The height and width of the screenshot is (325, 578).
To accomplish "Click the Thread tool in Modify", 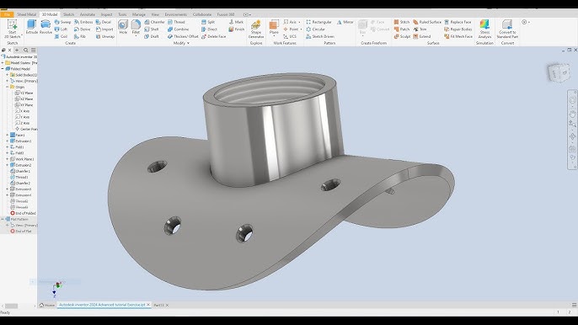I will pyautogui.click(x=177, y=22).
